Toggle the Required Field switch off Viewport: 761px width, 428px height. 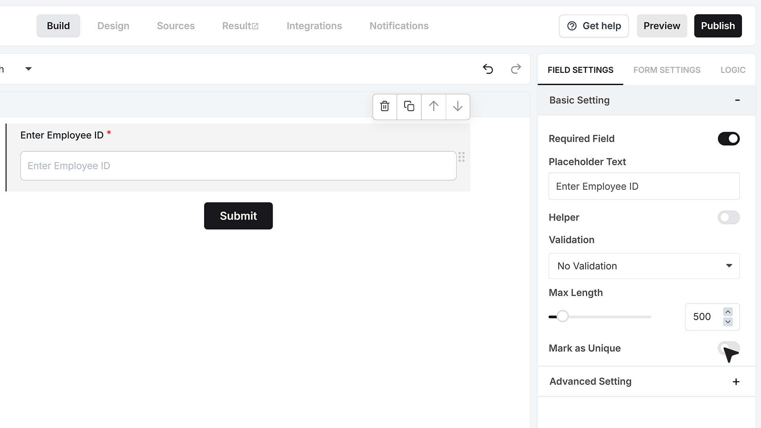pos(728,139)
